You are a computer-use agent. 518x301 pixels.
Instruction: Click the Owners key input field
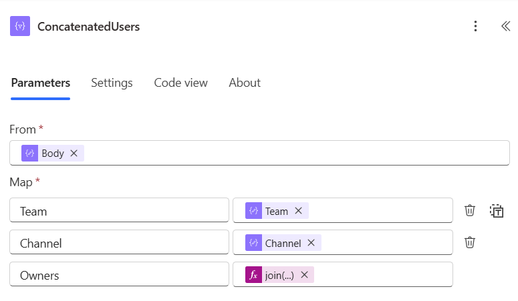pyautogui.click(x=119, y=275)
